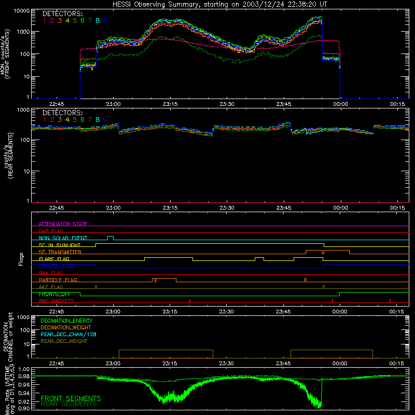Viewport: 415px width, 415px height.
Task: Click cyan detector 8 in the front segments legend
Action: pyautogui.click(x=98, y=21)
